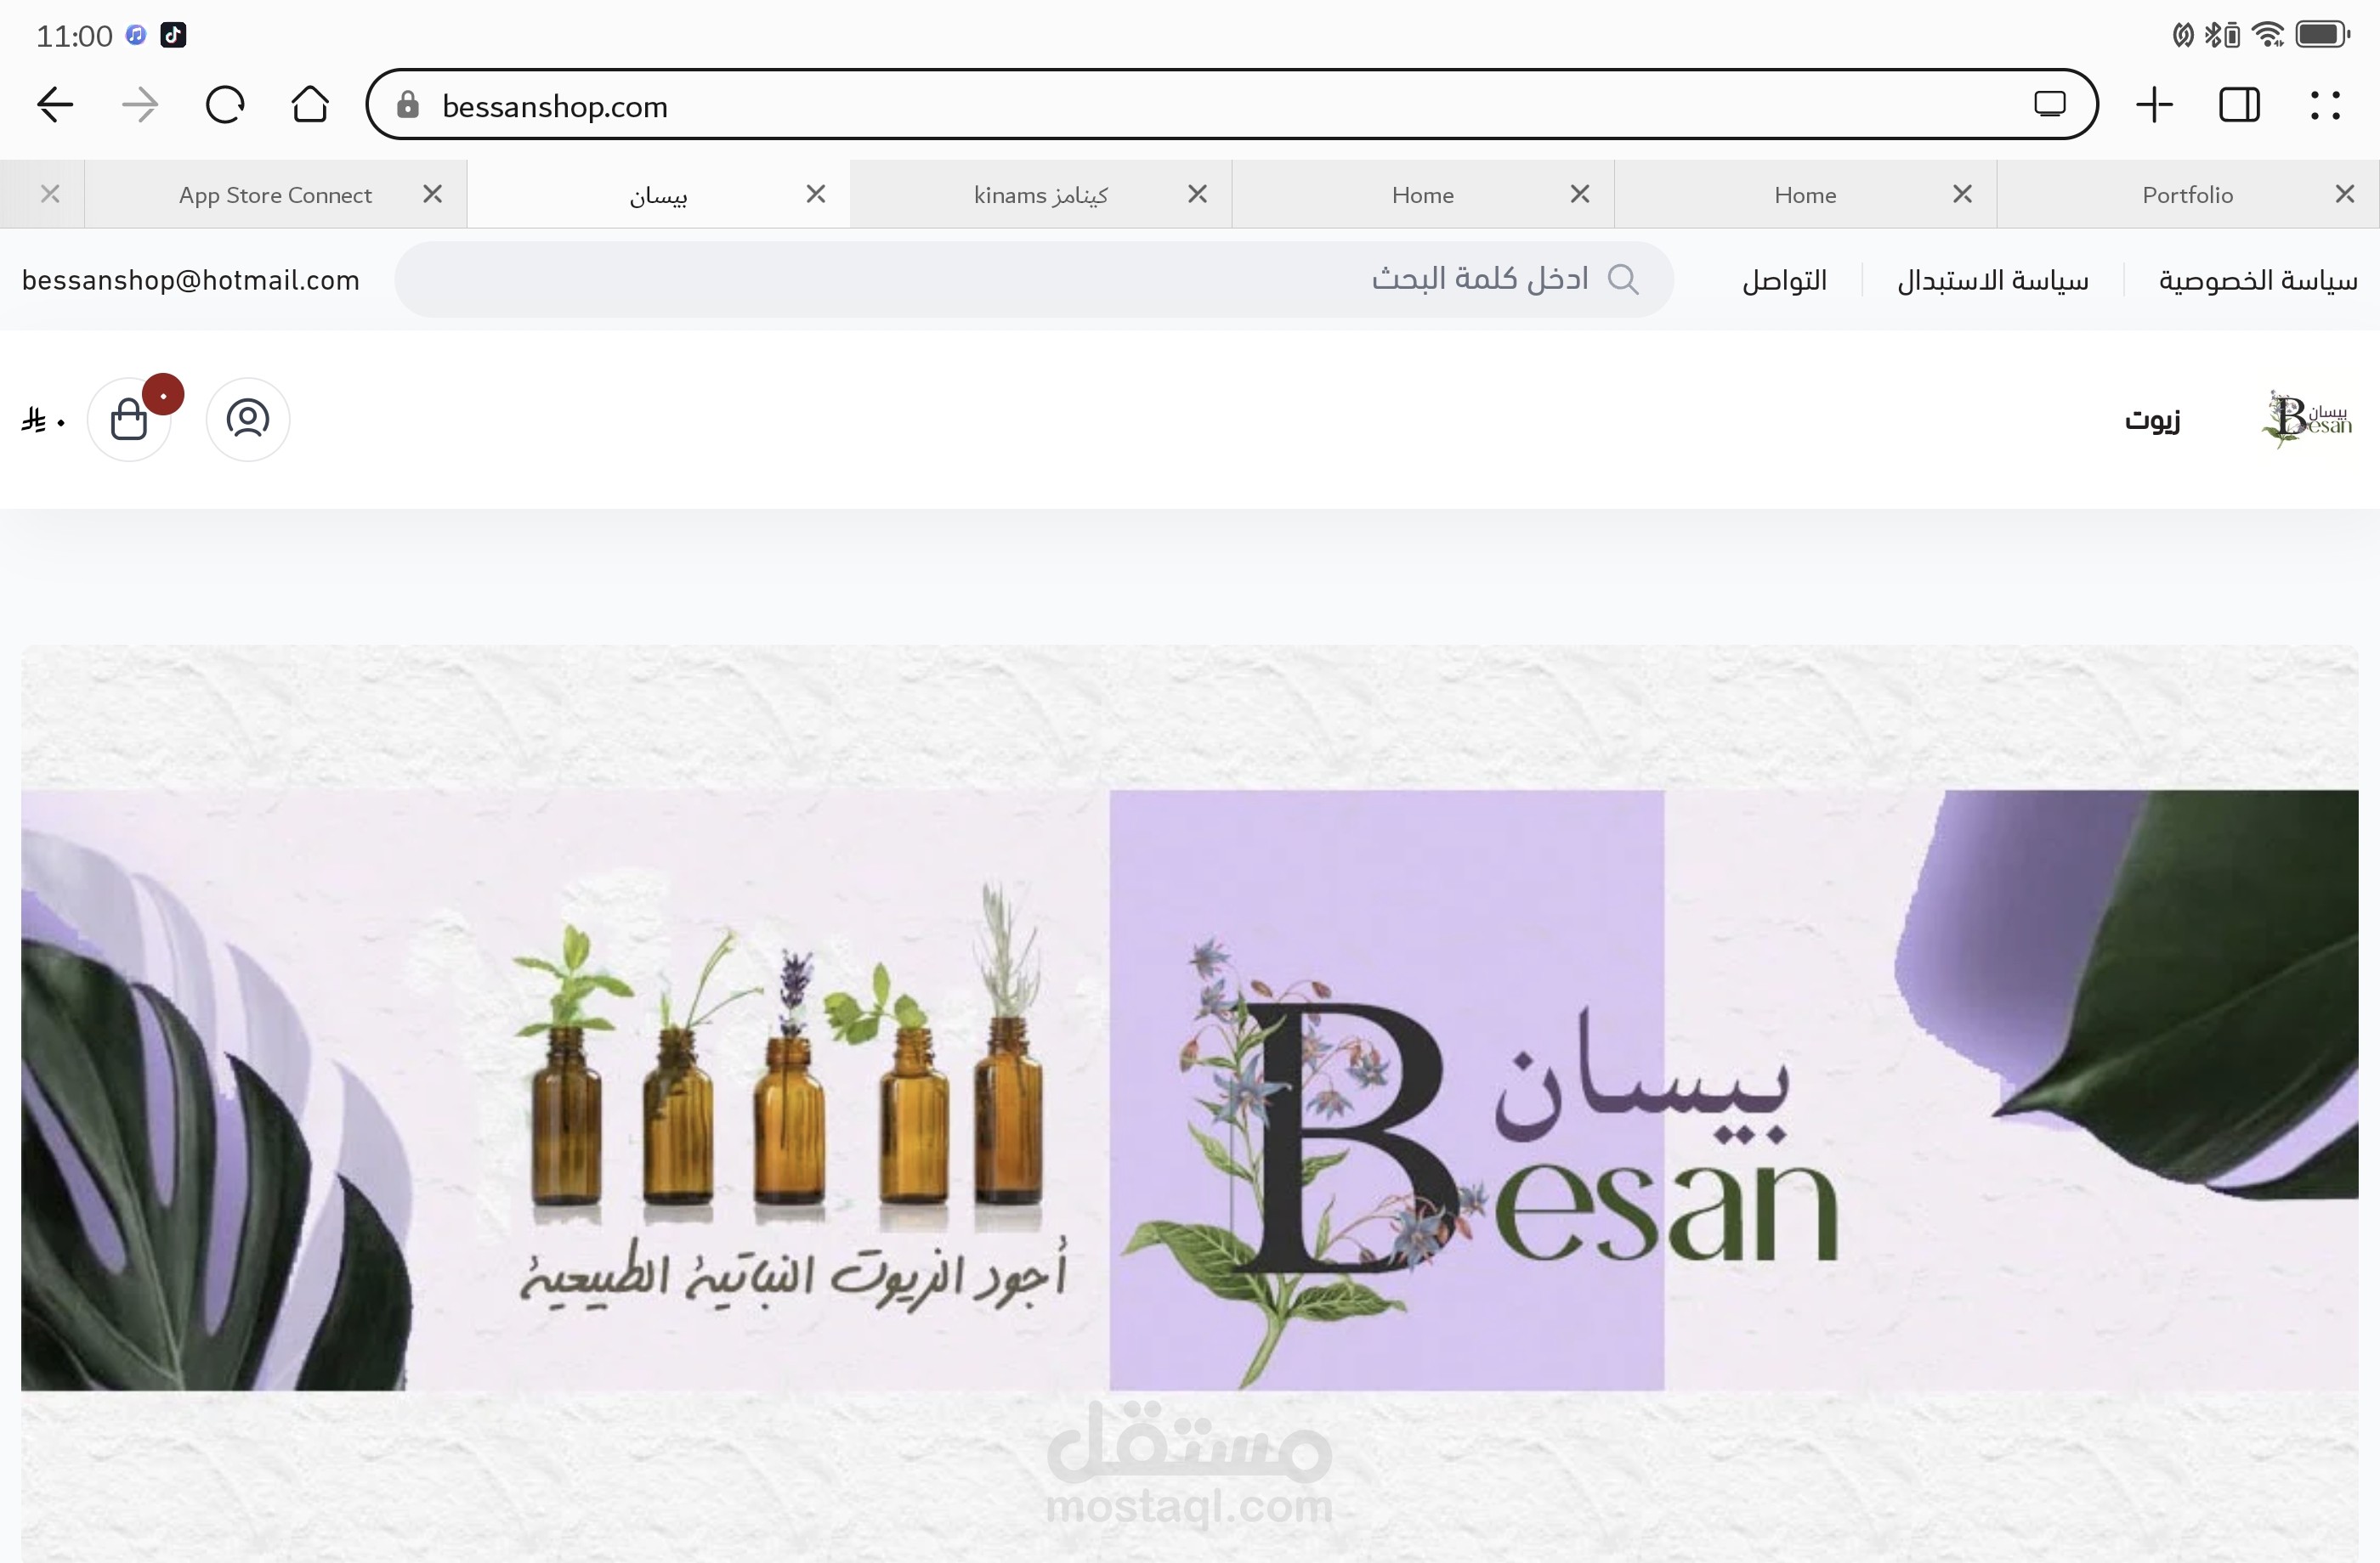
Task: Open سياسة الخصوصية privacy policy link
Action: coord(2258,281)
